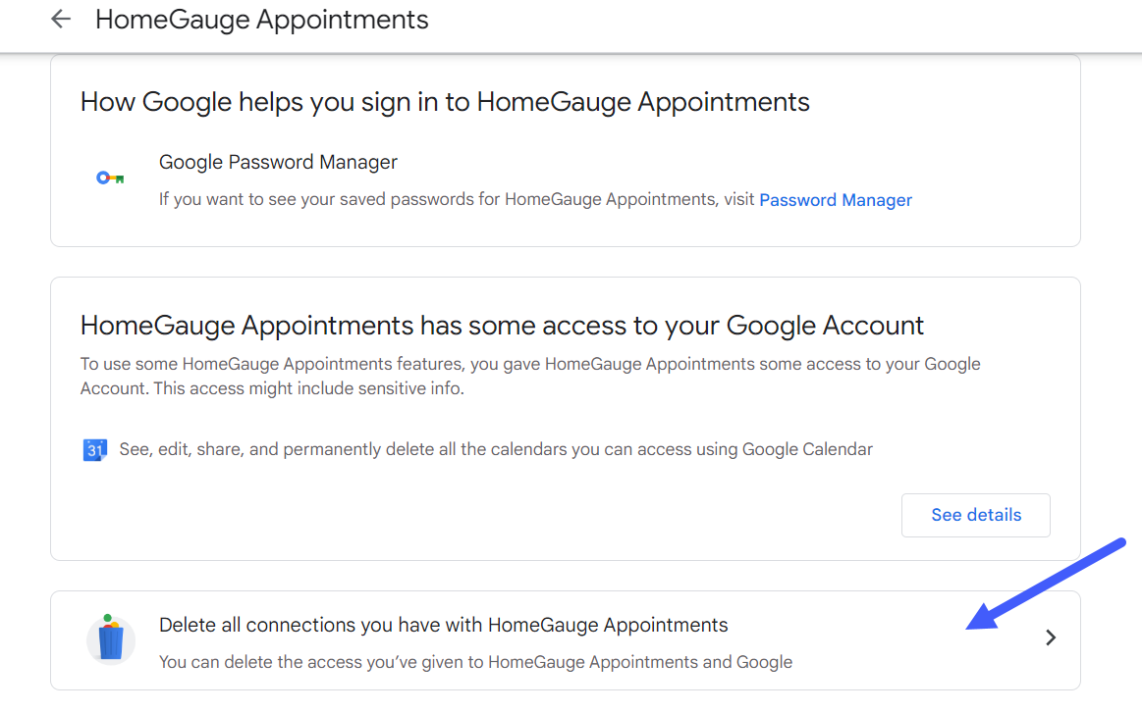Select the "Delete all connections" row title
This screenshot has height=713, width=1142.
[x=443, y=625]
